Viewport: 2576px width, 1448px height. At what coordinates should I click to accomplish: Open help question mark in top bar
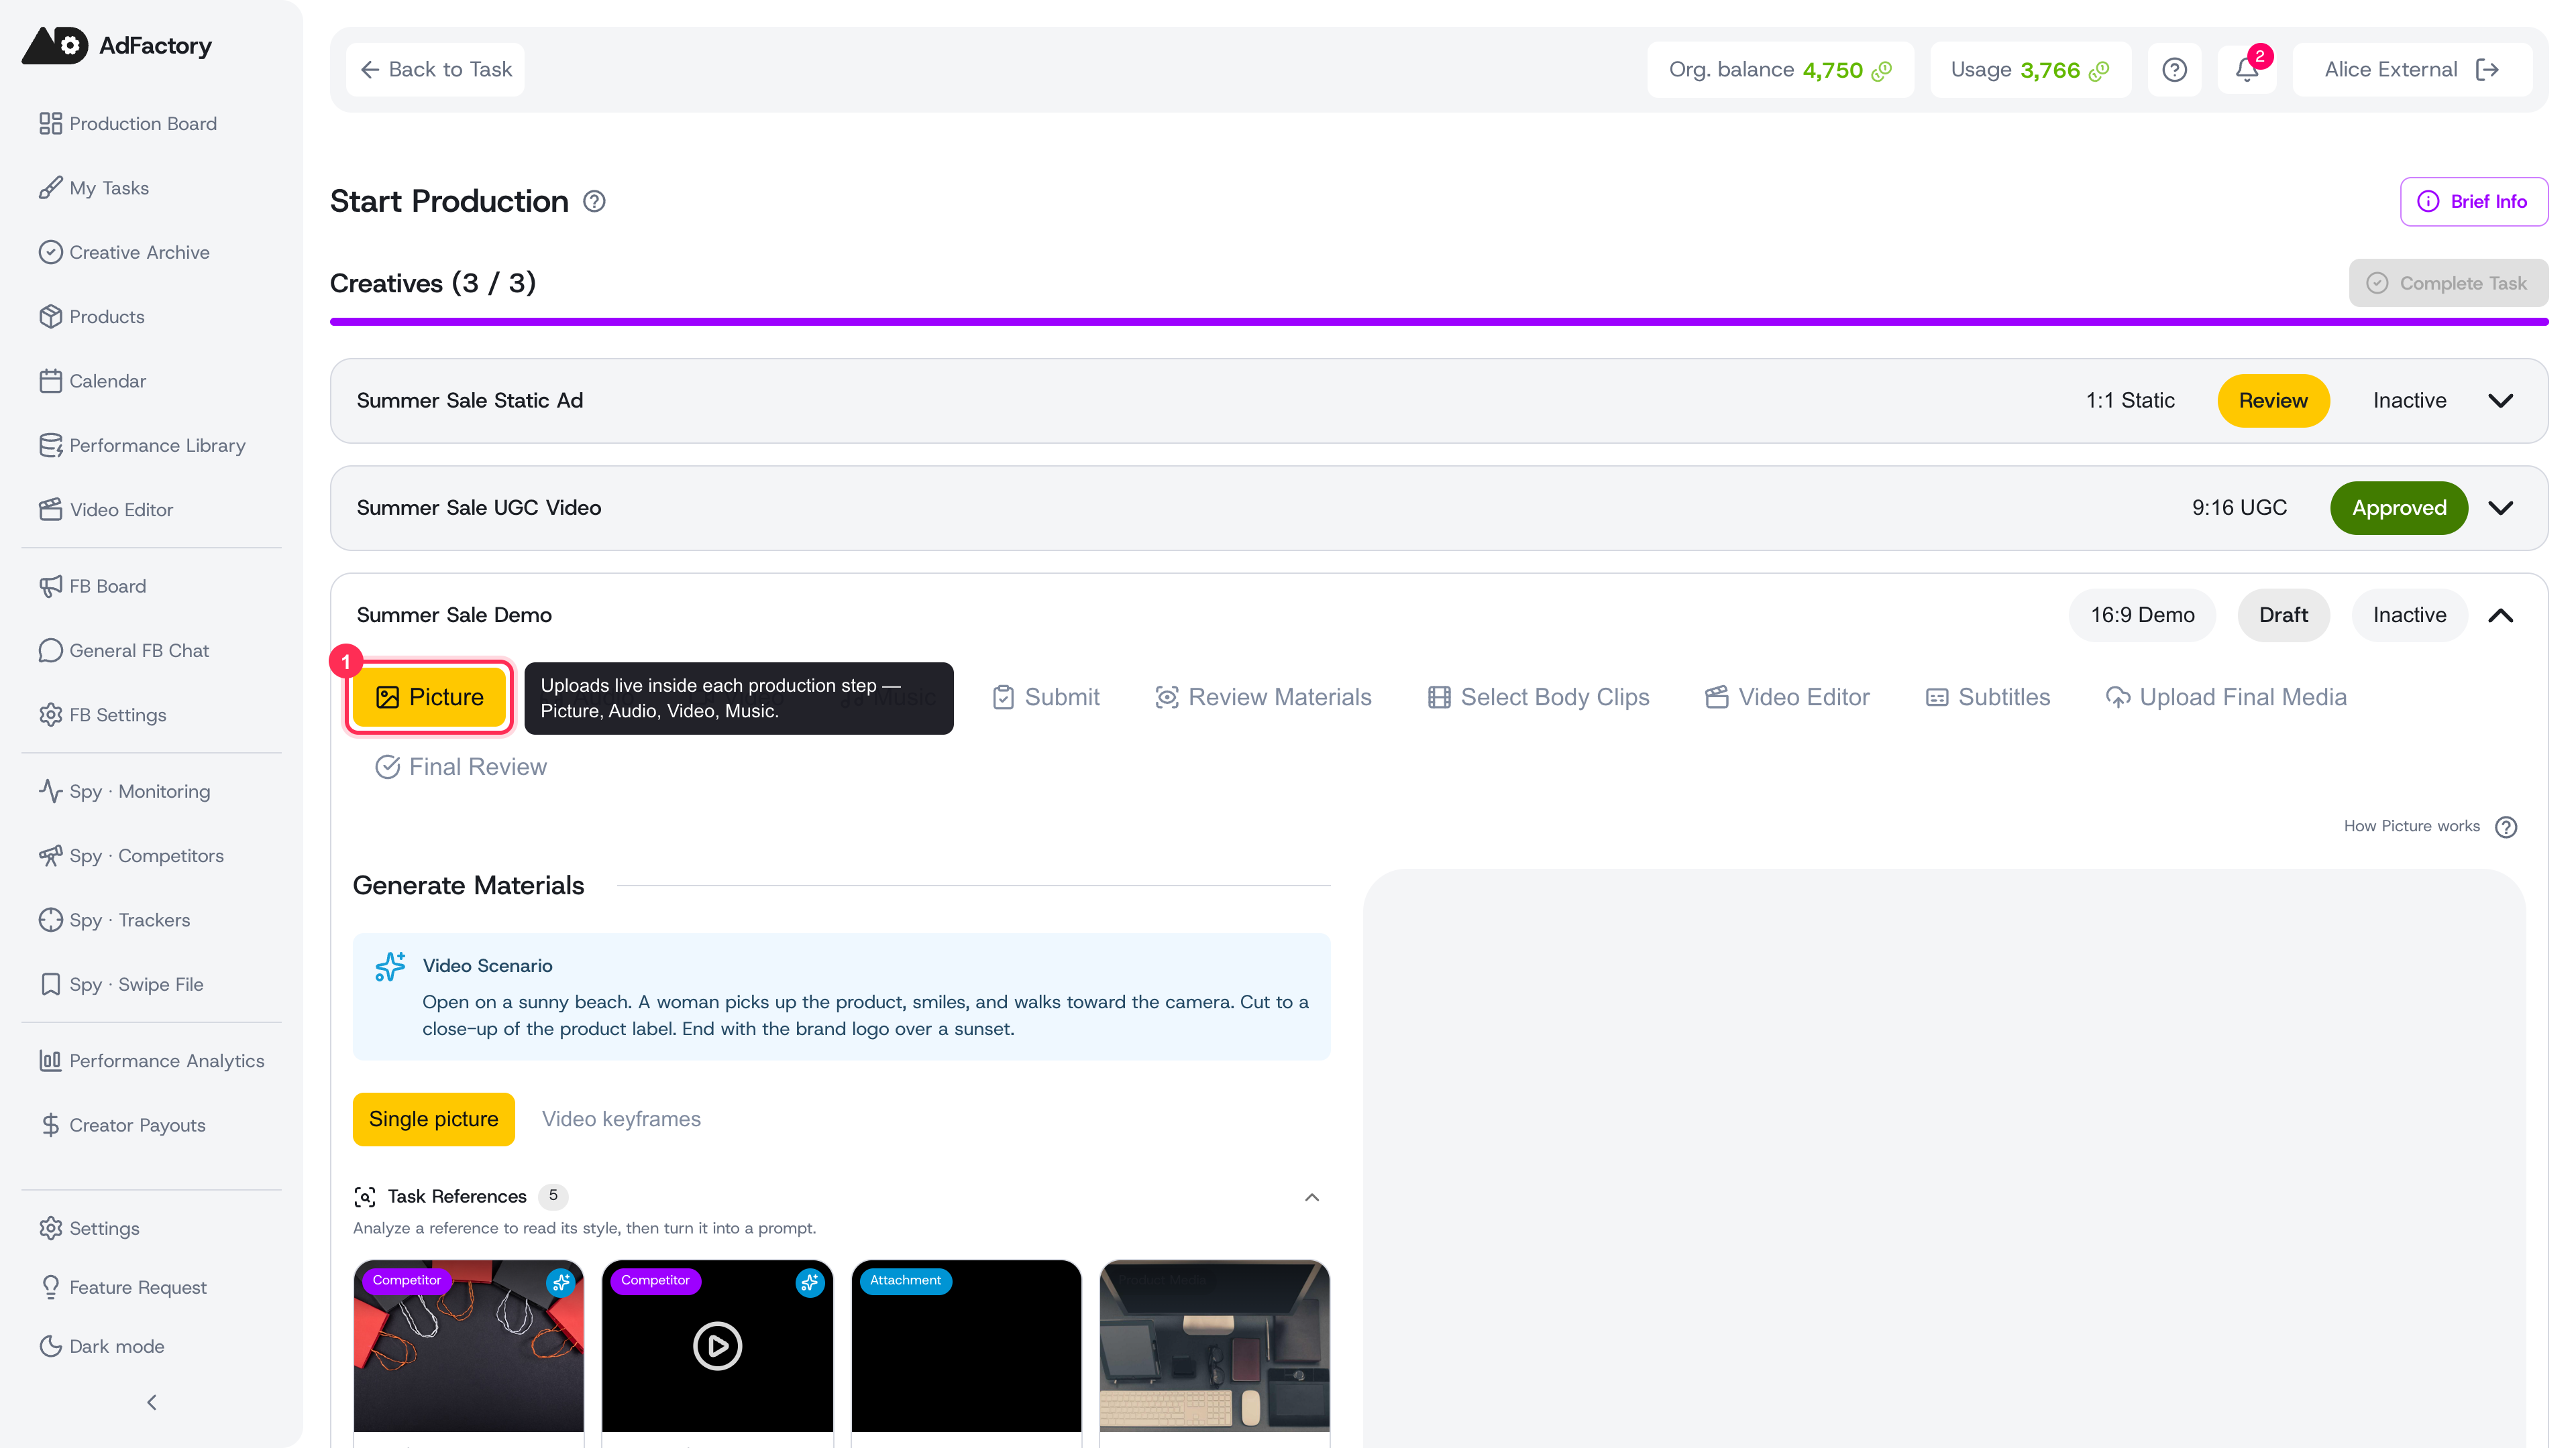[x=2174, y=70]
